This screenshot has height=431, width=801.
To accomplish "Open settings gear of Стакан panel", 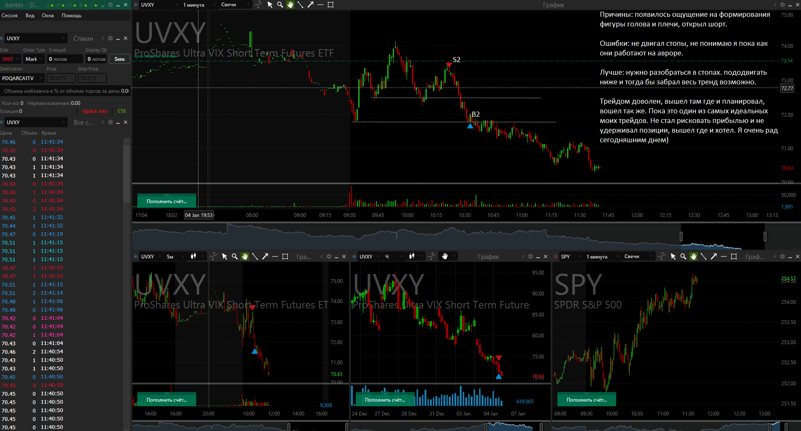I will click(110, 38).
